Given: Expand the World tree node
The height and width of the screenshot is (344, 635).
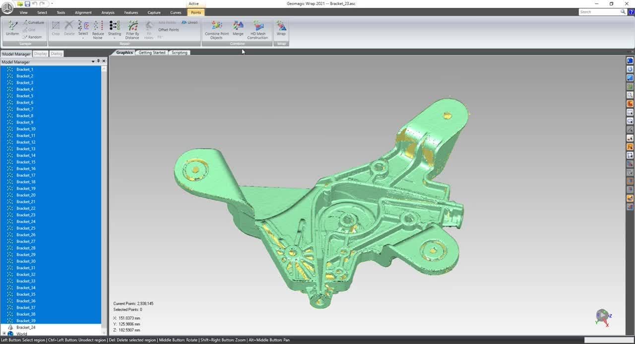Looking at the screenshot, I should pos(4,334).
